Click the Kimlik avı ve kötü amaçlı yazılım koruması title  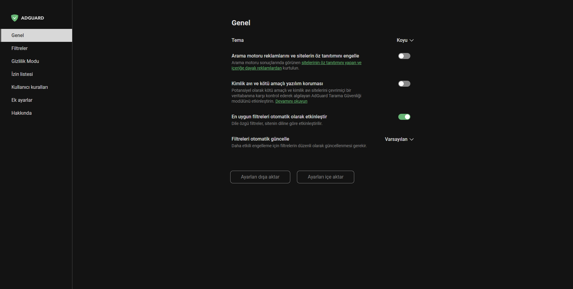click(x=277, y=83)
